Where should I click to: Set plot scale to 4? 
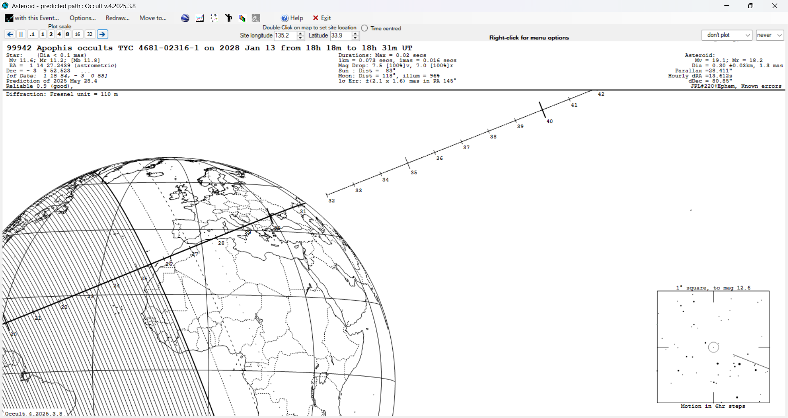pyautogui.click(x=59, y=34)
